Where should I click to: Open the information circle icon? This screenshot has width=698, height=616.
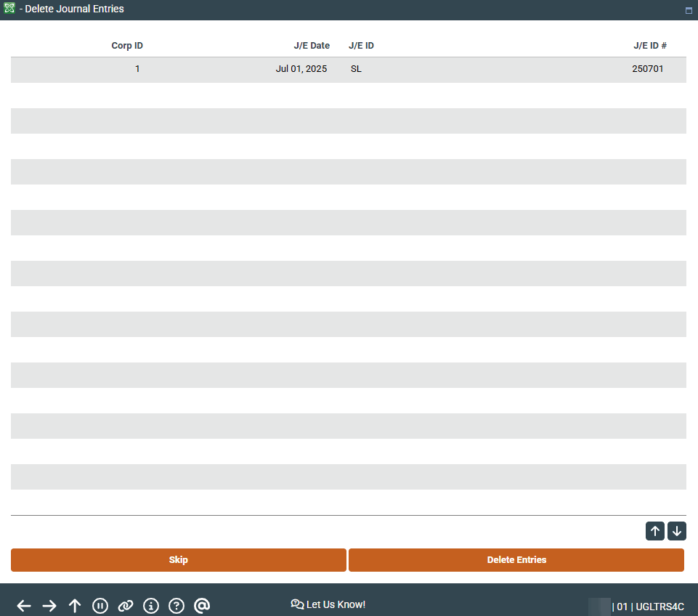click(151, 606)
